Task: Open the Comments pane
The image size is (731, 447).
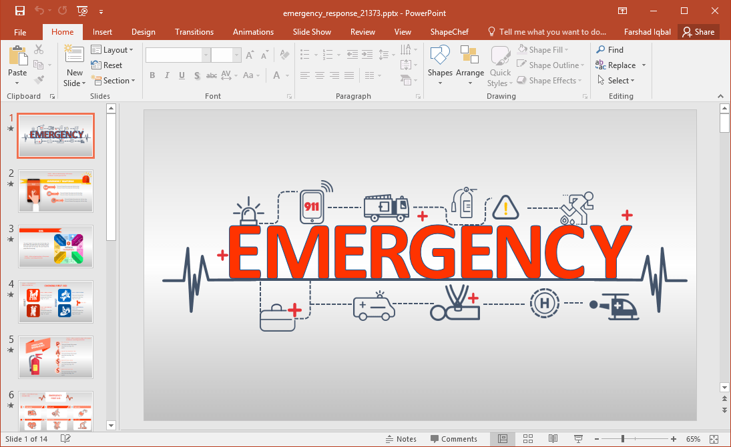Action: [455, 438]
